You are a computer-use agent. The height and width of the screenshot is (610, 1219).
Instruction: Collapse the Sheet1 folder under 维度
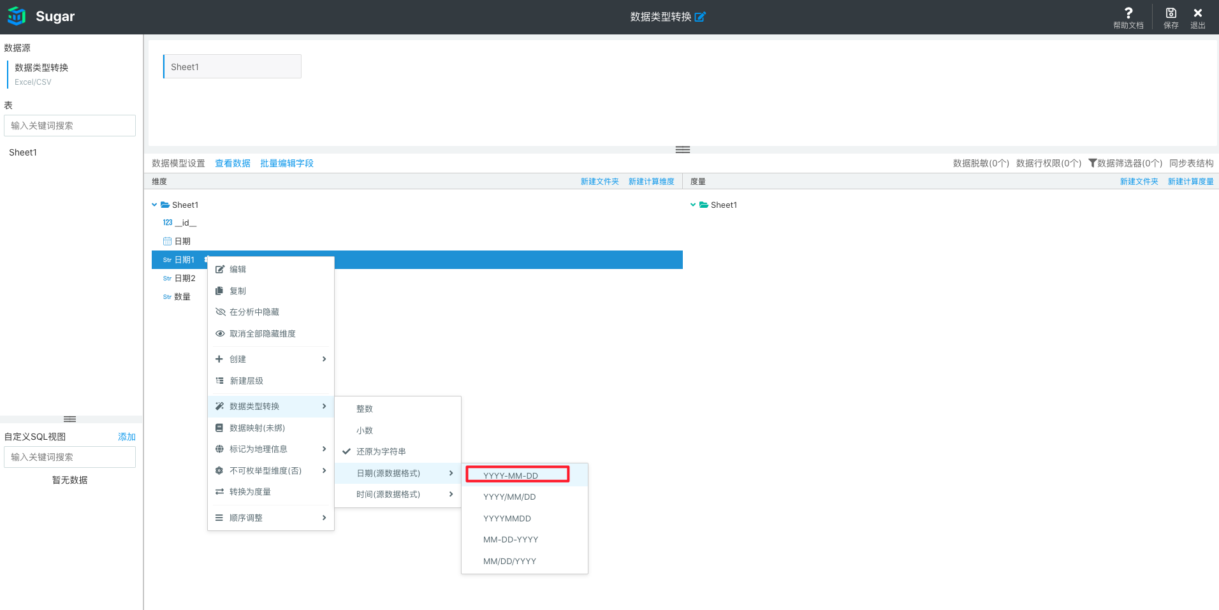[154, 205]
